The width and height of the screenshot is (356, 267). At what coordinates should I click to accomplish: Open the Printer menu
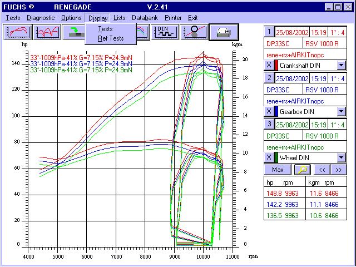173,18
